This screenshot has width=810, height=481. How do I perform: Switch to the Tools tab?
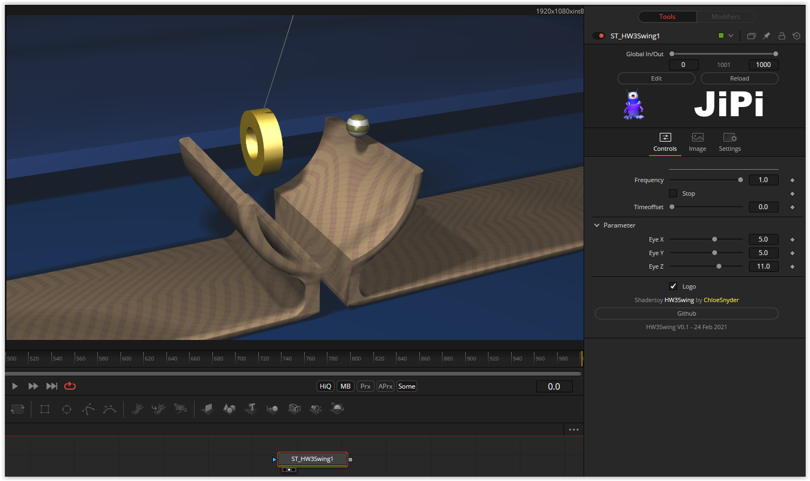[x=667, y=17]
